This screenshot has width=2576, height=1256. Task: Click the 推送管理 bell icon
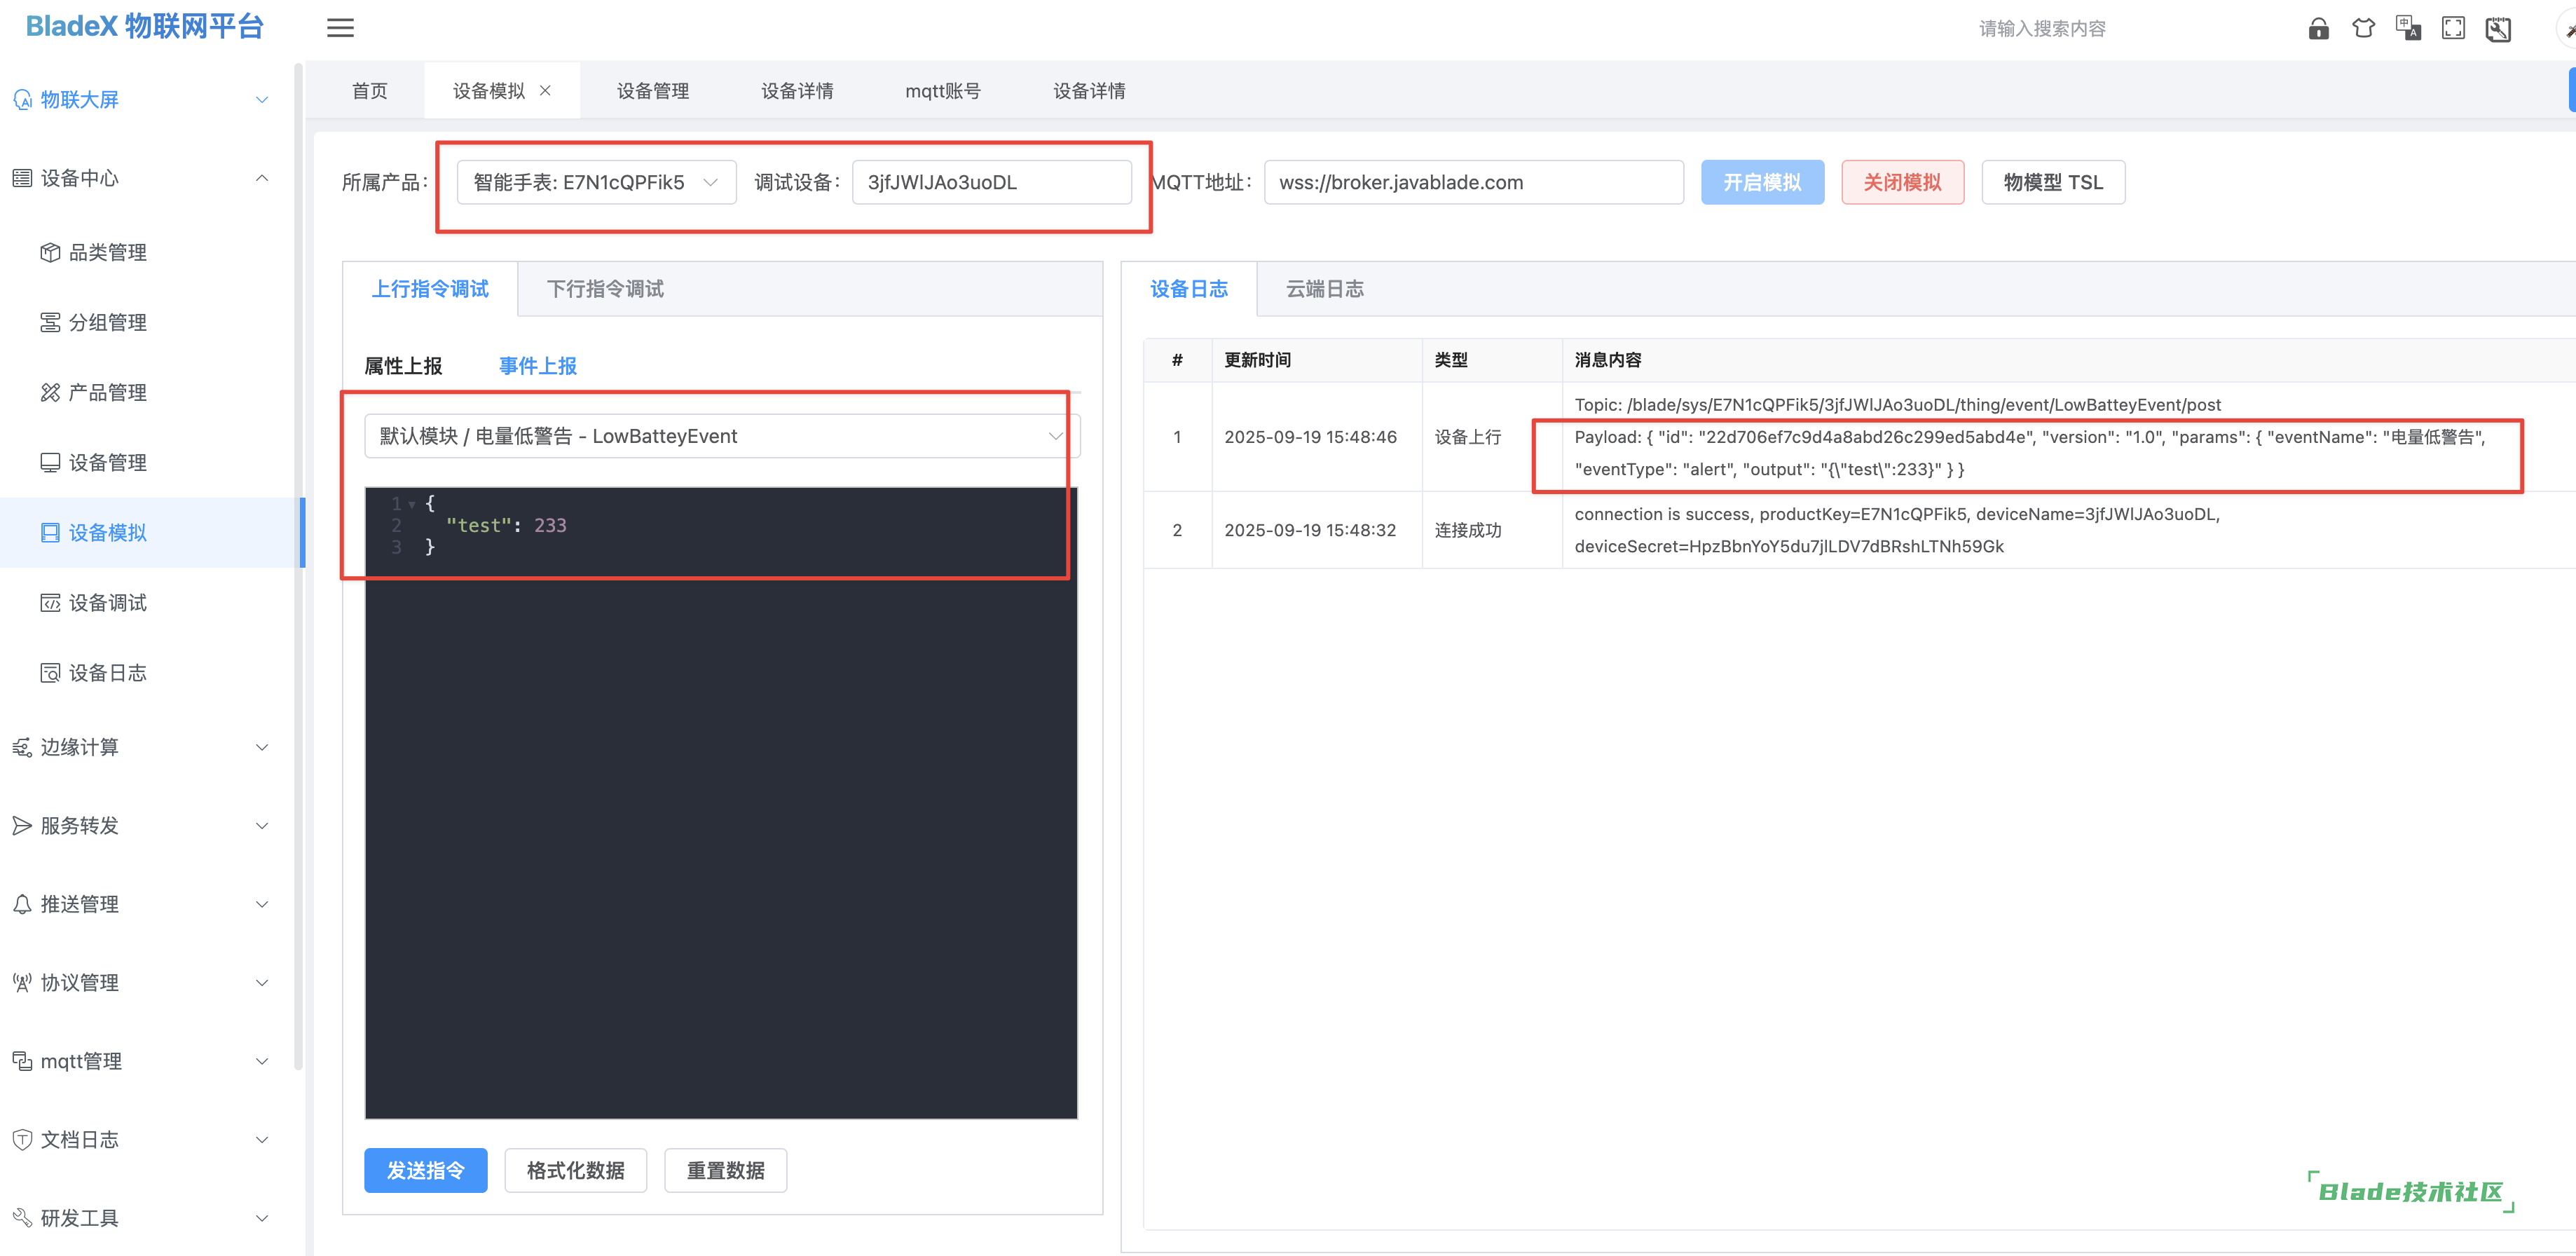(x=22, y=904)
